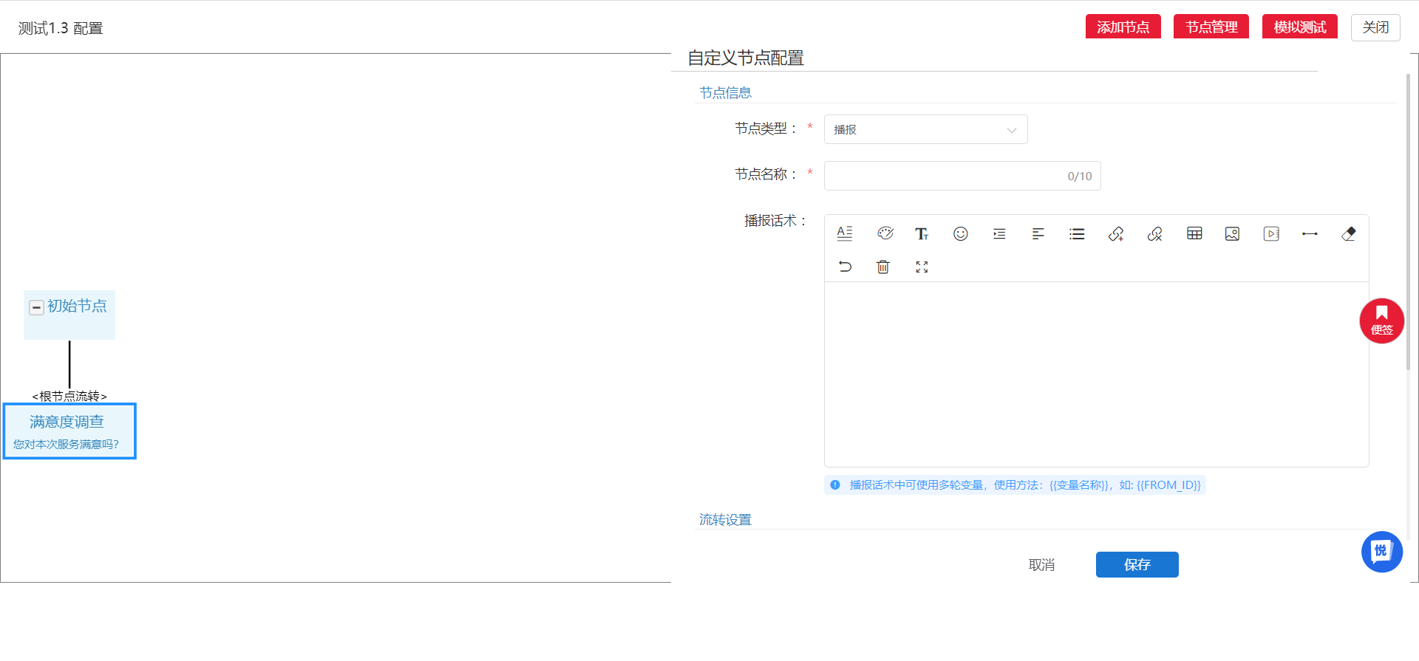Click the heading style icon in editor toolbar

point(845,233)
